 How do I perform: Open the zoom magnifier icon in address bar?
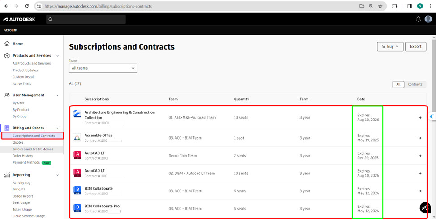point(371,6)
